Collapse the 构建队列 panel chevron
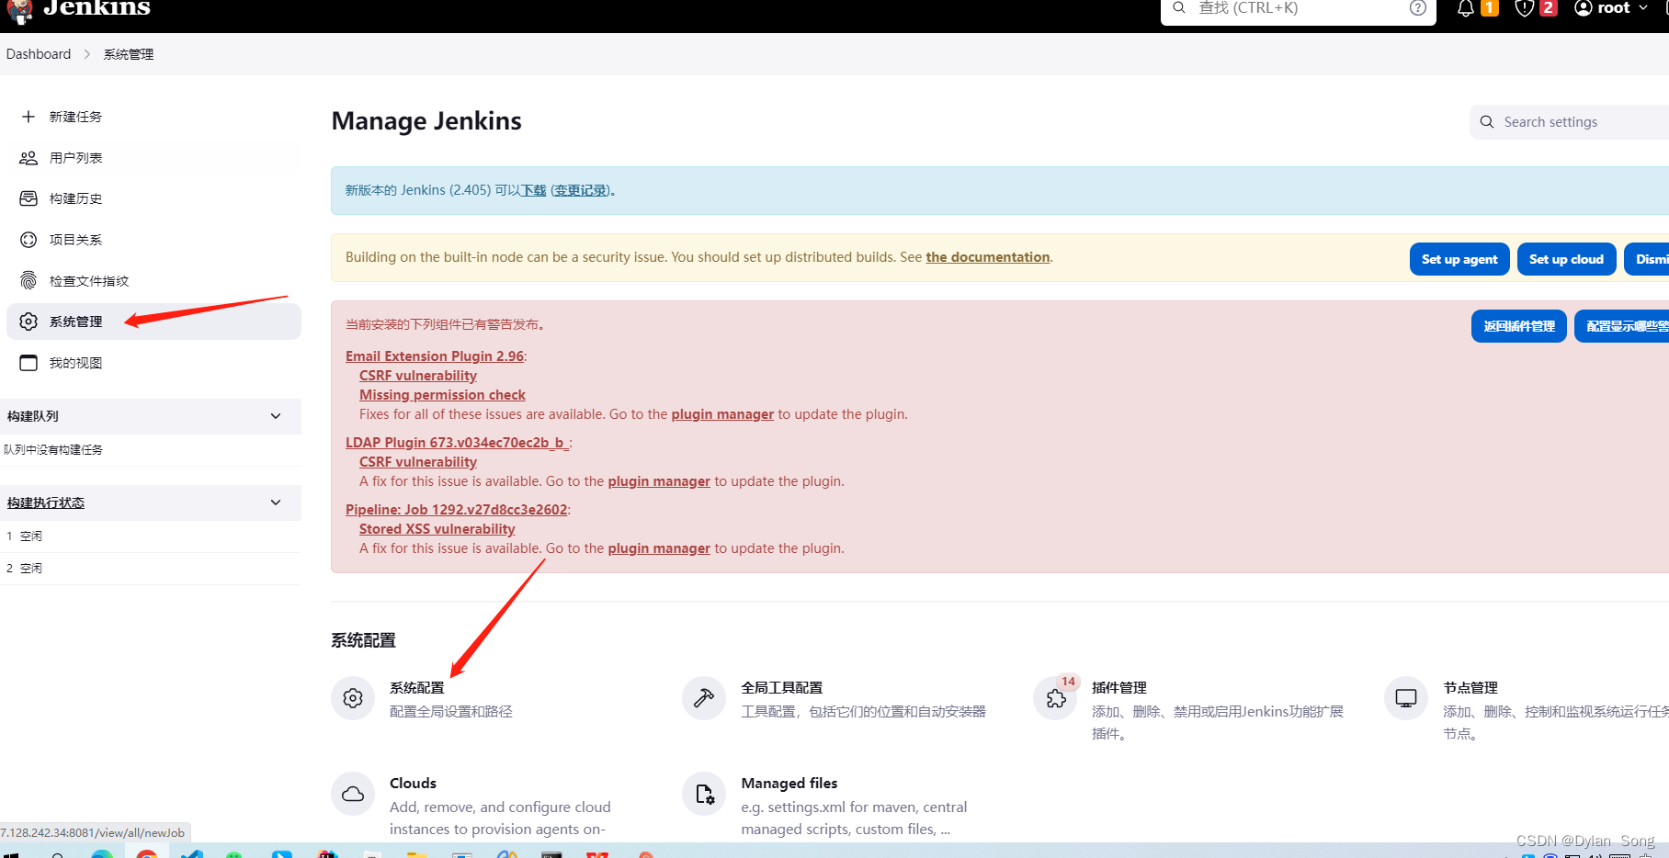The image size is (1669, 858). [x=276, y=416]
